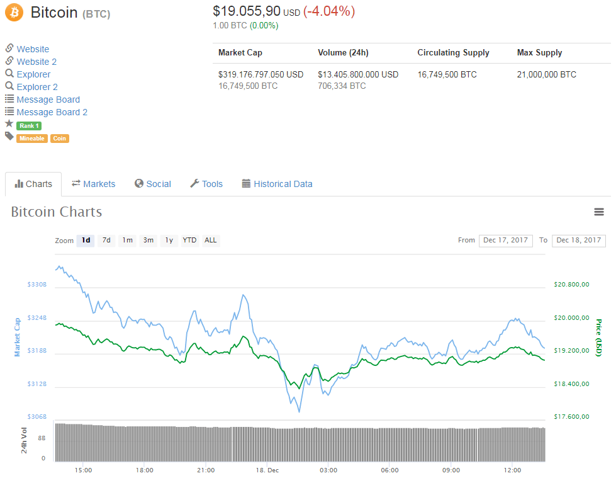Select the 7d zoom range
Screen dimensions: 616x478
point(106,240)
